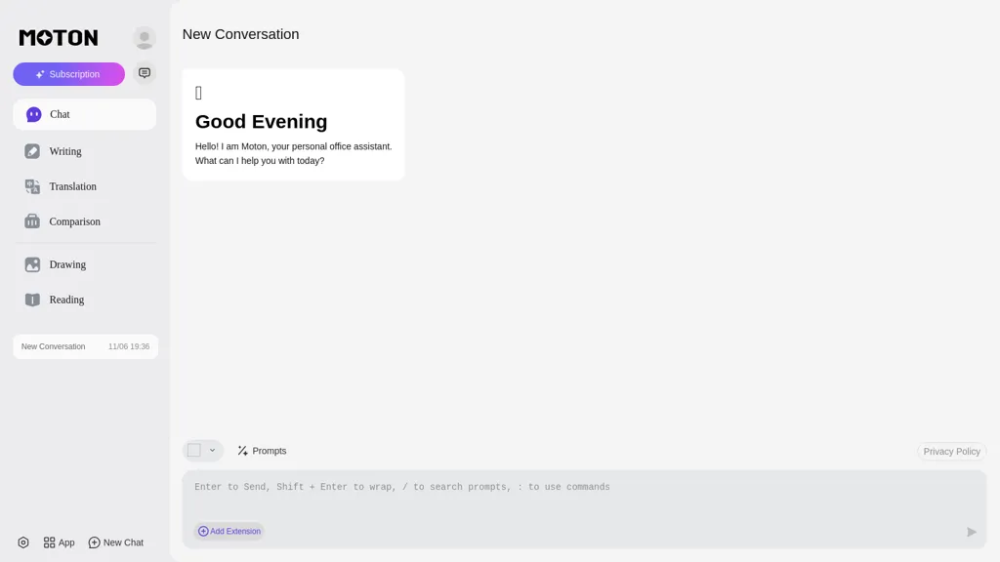
Task: Select the Chat bubble icon in sidebar
Action: (x=34, y=115)
